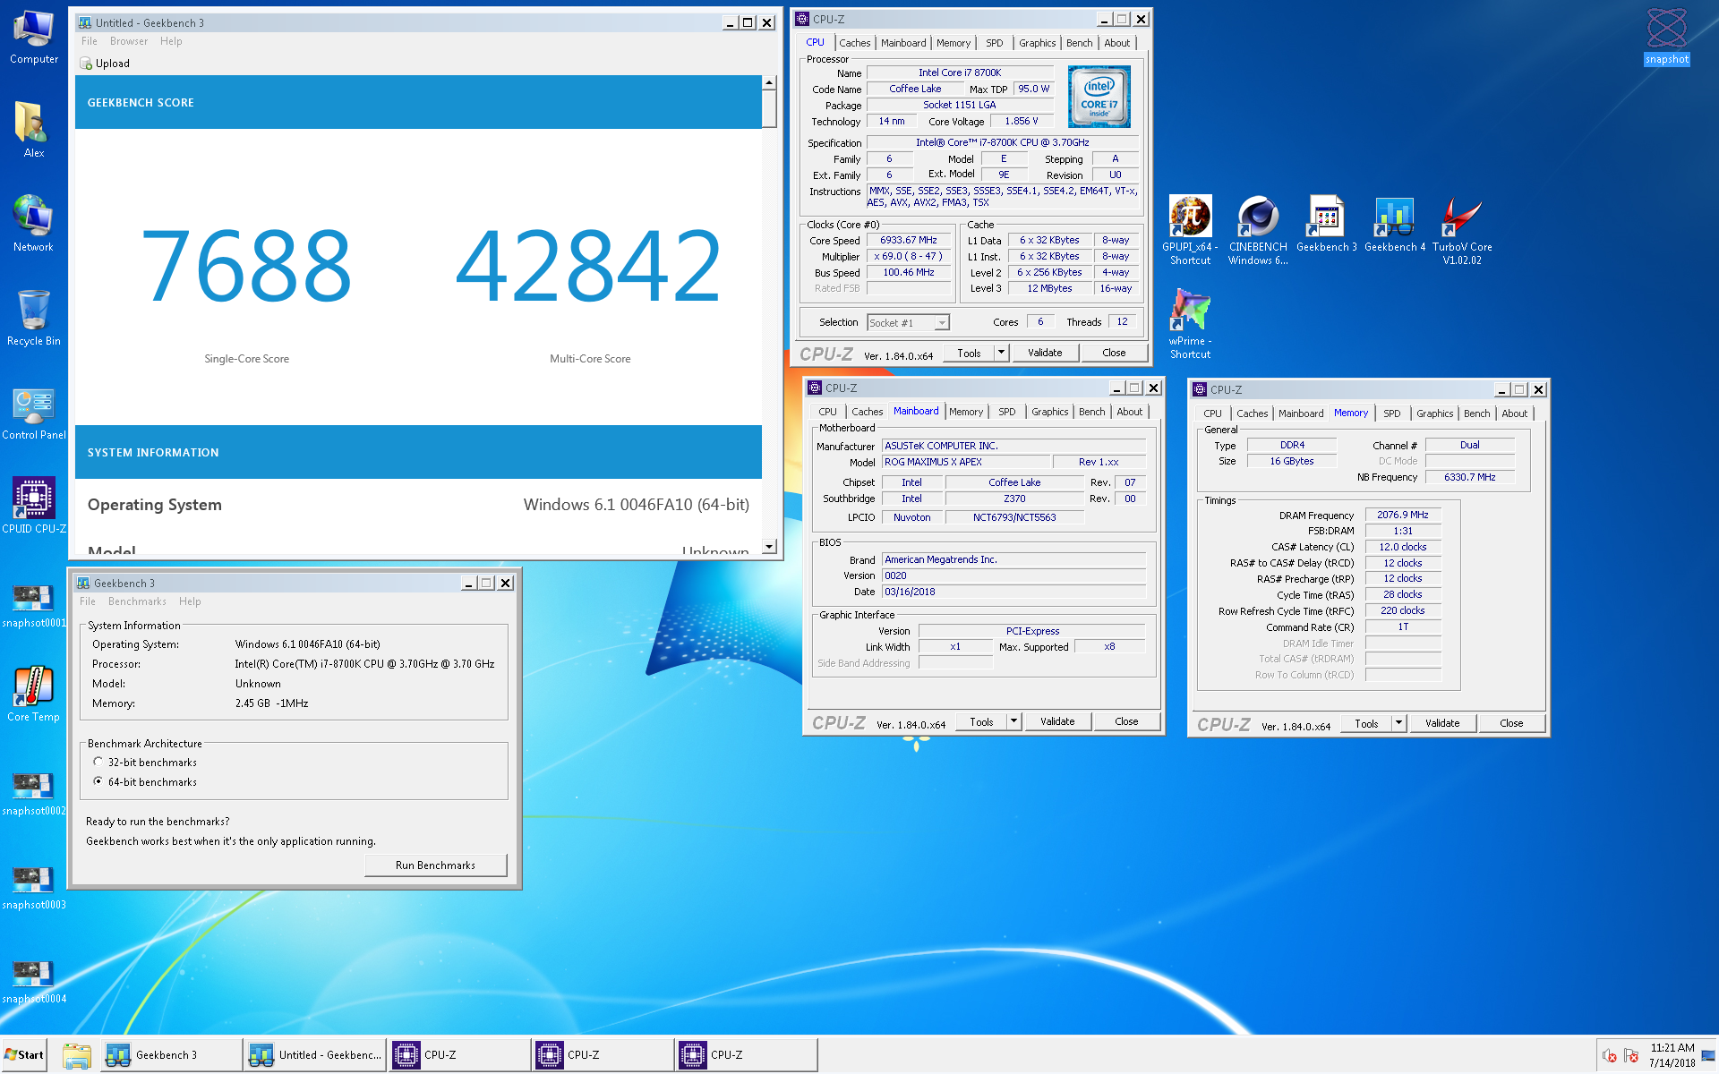Open Help menu in Geekbench results window
1719x1074 pixels.
[x=171, y=41]
